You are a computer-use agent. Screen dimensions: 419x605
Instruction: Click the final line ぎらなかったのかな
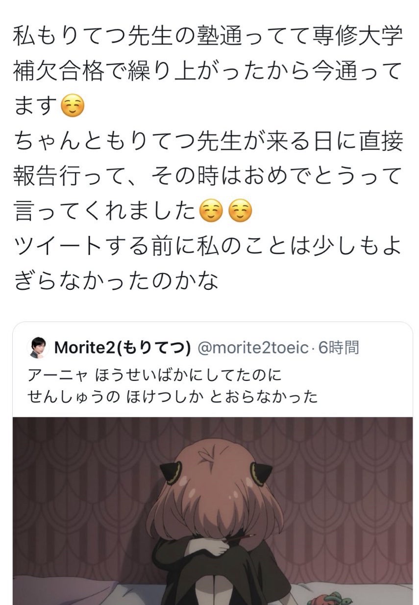pyautogui.click(x=116, y=281)
